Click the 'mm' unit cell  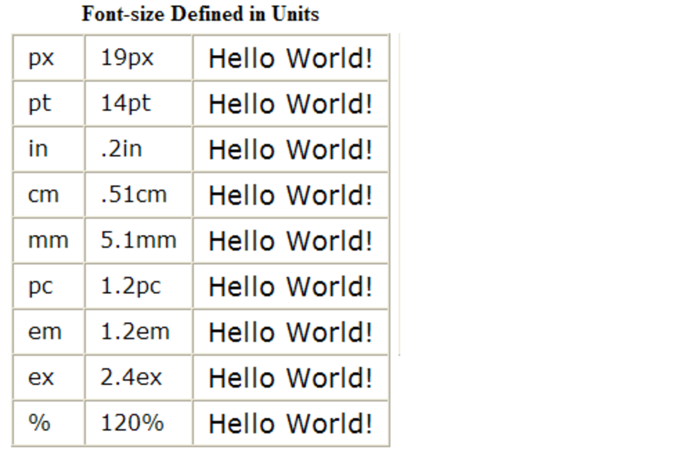48,240
